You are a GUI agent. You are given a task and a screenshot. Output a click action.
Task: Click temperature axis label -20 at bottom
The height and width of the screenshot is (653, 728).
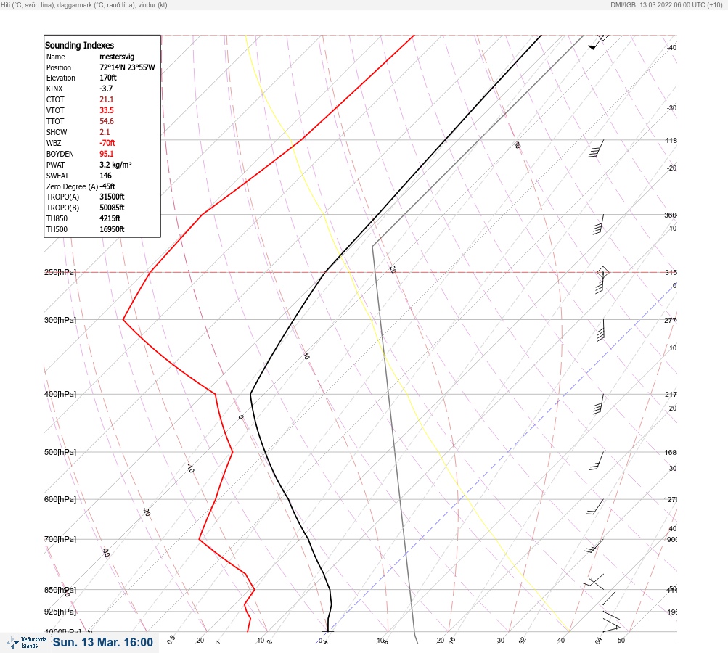[200, 641]
